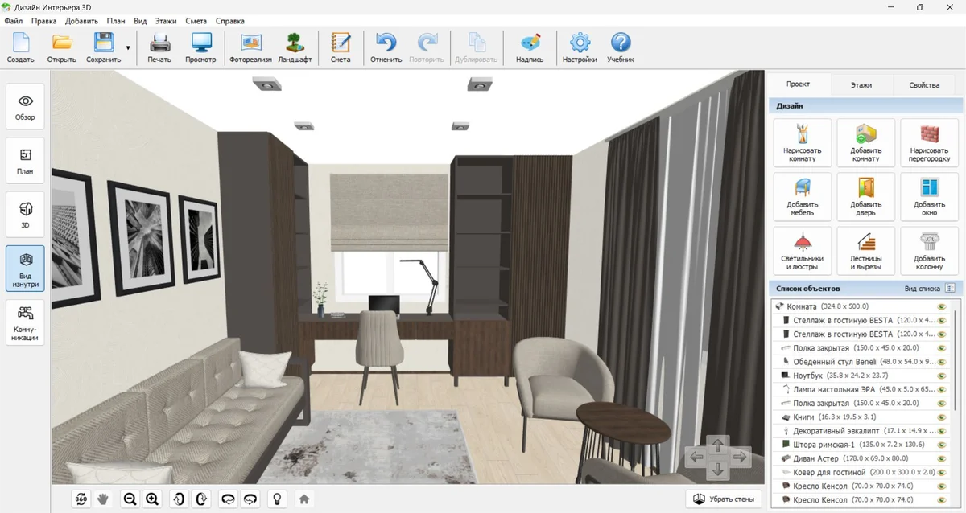The height and width of the screenshot is (513, 966).
Task: Click the Убрать стены button
Action: click(723, 499)
